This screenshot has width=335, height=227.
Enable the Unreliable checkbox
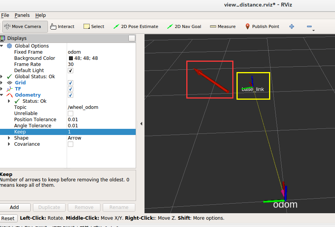(x=71, y=113)
